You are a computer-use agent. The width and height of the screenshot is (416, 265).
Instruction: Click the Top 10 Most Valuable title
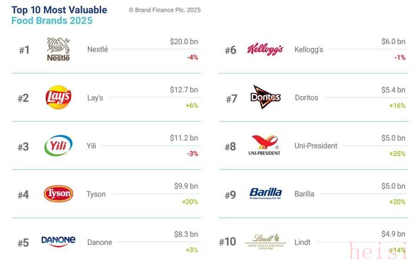[x=59, y=10]
